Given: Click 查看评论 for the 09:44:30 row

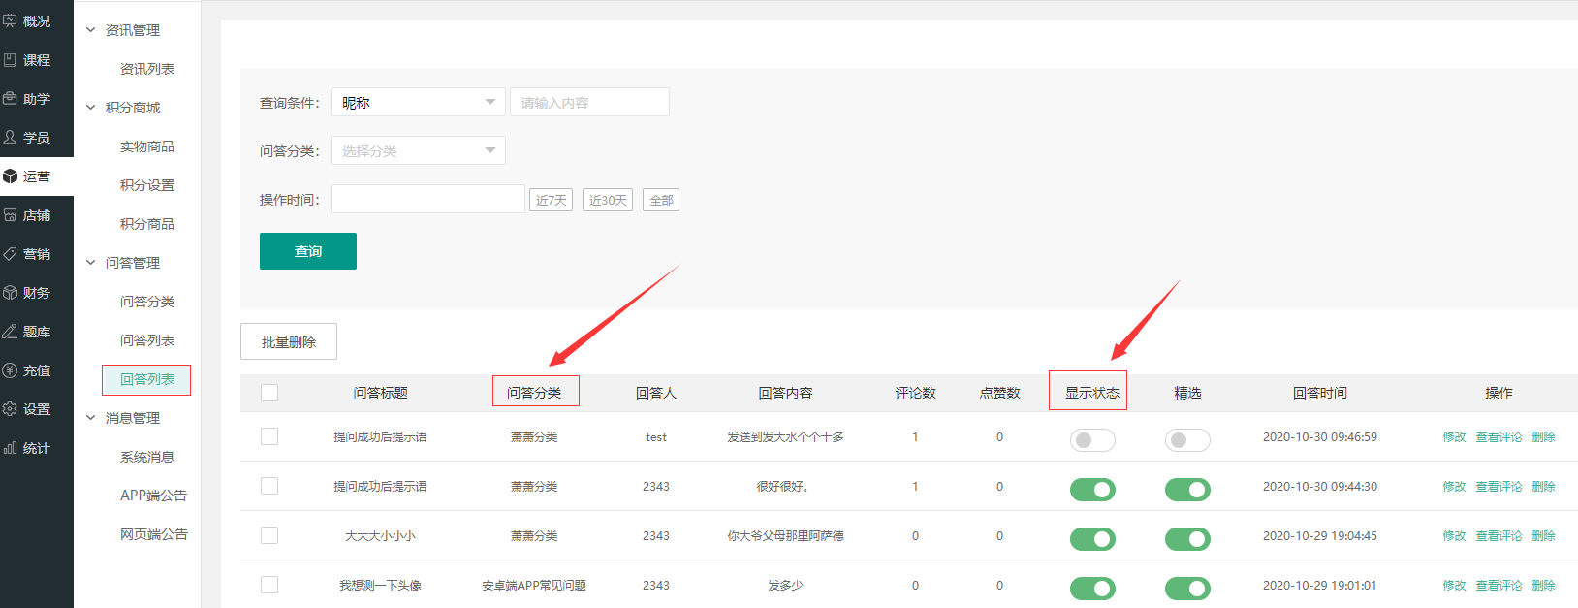Looking at the screenshot, I should pyautogui.click(x=1499, y=487).
